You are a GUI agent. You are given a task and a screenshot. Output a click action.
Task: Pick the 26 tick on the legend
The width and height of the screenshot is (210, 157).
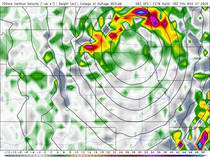pos(127,152)
